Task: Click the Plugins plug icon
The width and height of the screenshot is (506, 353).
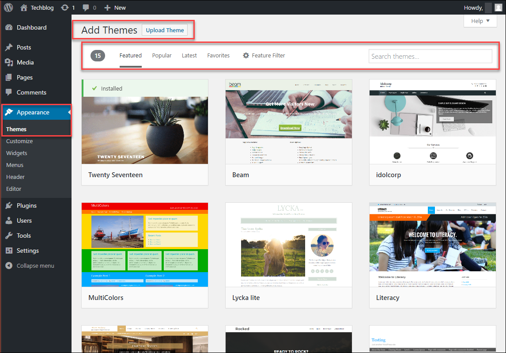Action: click(x=9, y=205)
